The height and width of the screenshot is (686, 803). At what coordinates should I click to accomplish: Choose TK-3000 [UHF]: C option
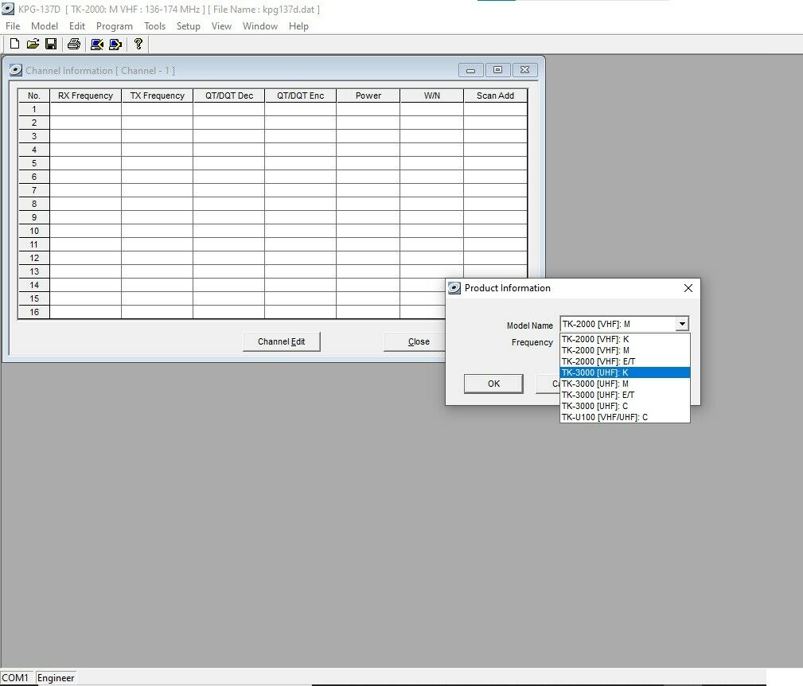[625, 406]
